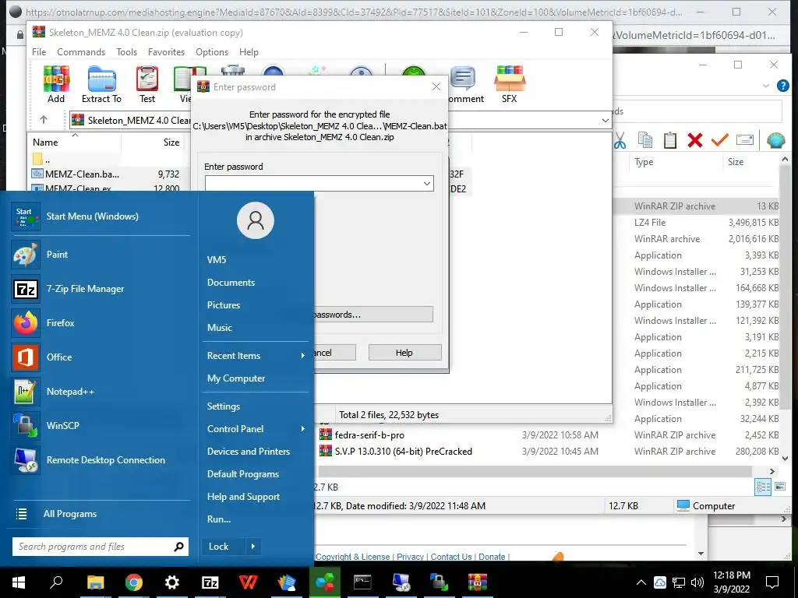Click the Properties card icon in Explorer
Screen dimensions: 798x598
744,139
